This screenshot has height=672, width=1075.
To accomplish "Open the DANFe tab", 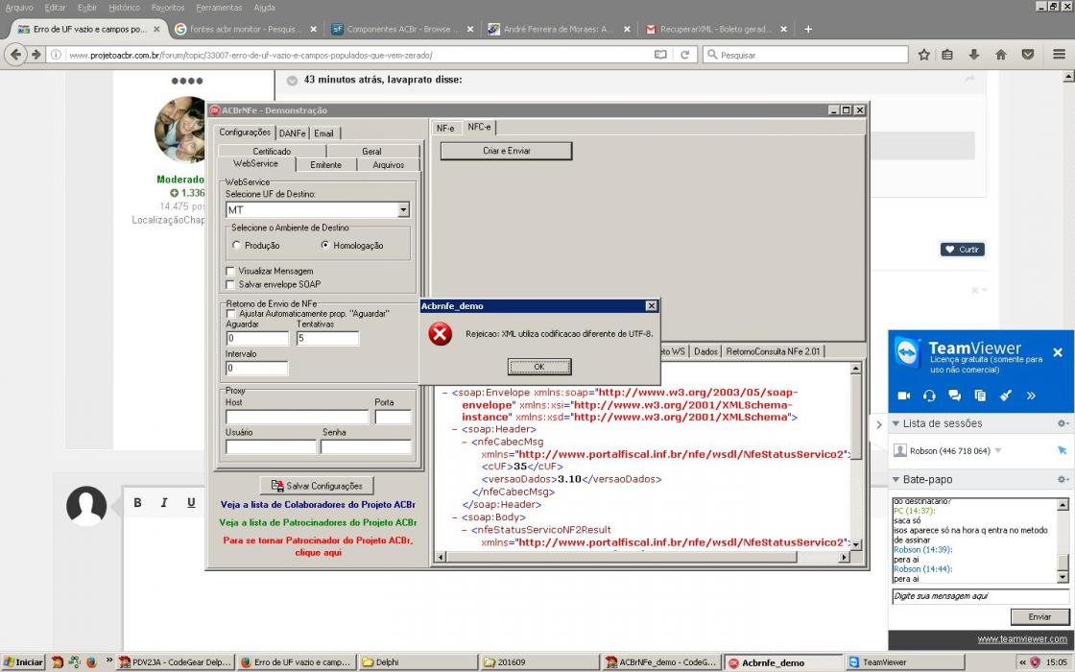I will point(292,133).
